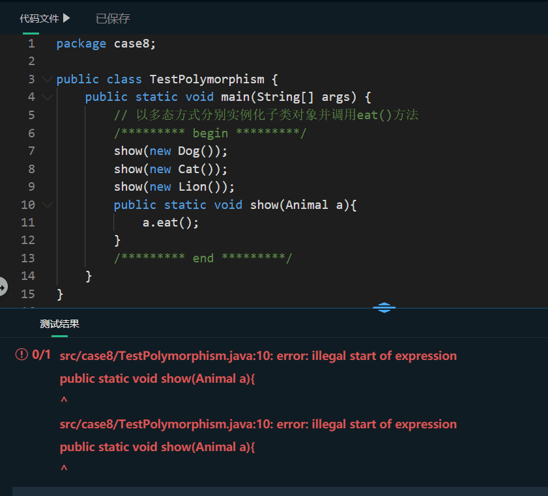Screen dimensions: 548x496
Task: Click the side panel arrow button
Action: [3, 287]
